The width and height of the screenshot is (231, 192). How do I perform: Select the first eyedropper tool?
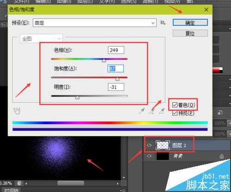(141, 111)
